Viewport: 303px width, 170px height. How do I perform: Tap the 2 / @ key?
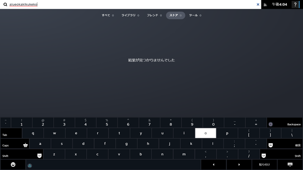(x=43, y=123)
